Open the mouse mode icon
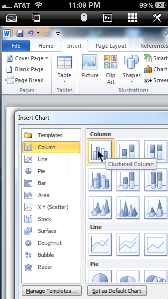The height and width of the screenshot is (299, 168). 84,18
